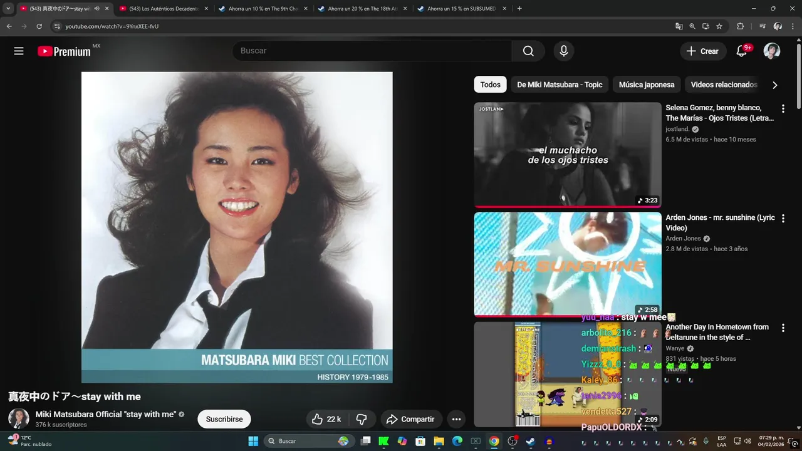Switch ESP LAA keyboard language indicator

722,441
